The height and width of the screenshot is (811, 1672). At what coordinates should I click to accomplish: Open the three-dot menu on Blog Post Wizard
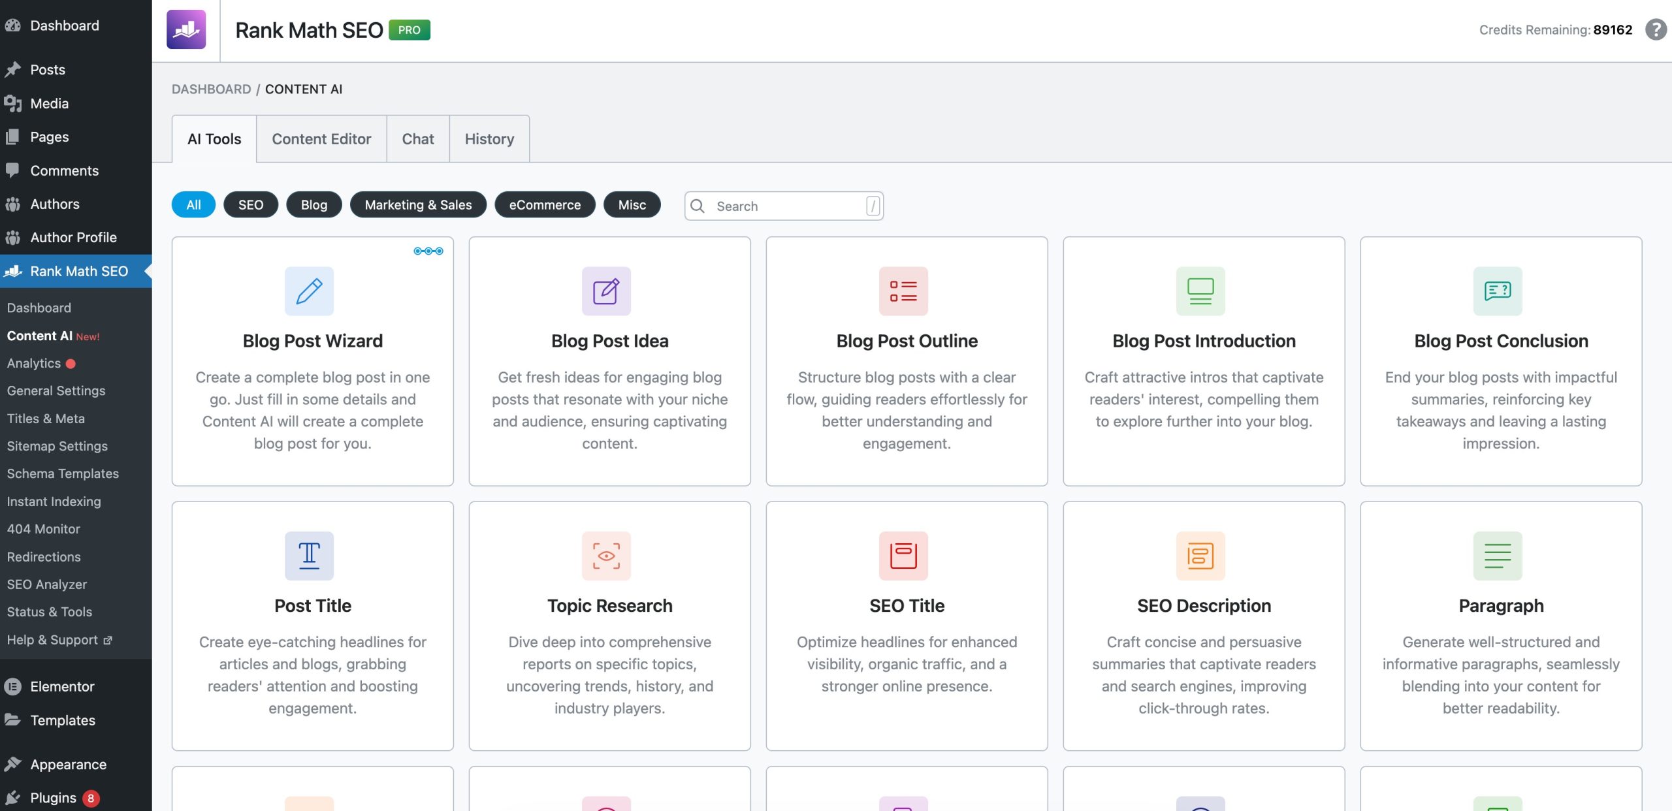click(x=428, y=250)
